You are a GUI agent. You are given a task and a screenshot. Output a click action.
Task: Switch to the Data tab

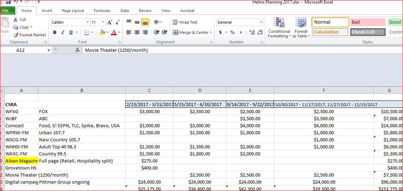[x=125, y=11]
